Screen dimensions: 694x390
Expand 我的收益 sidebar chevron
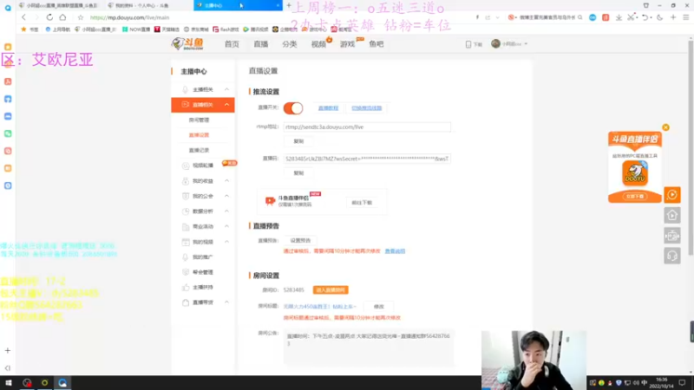point(226,181)
